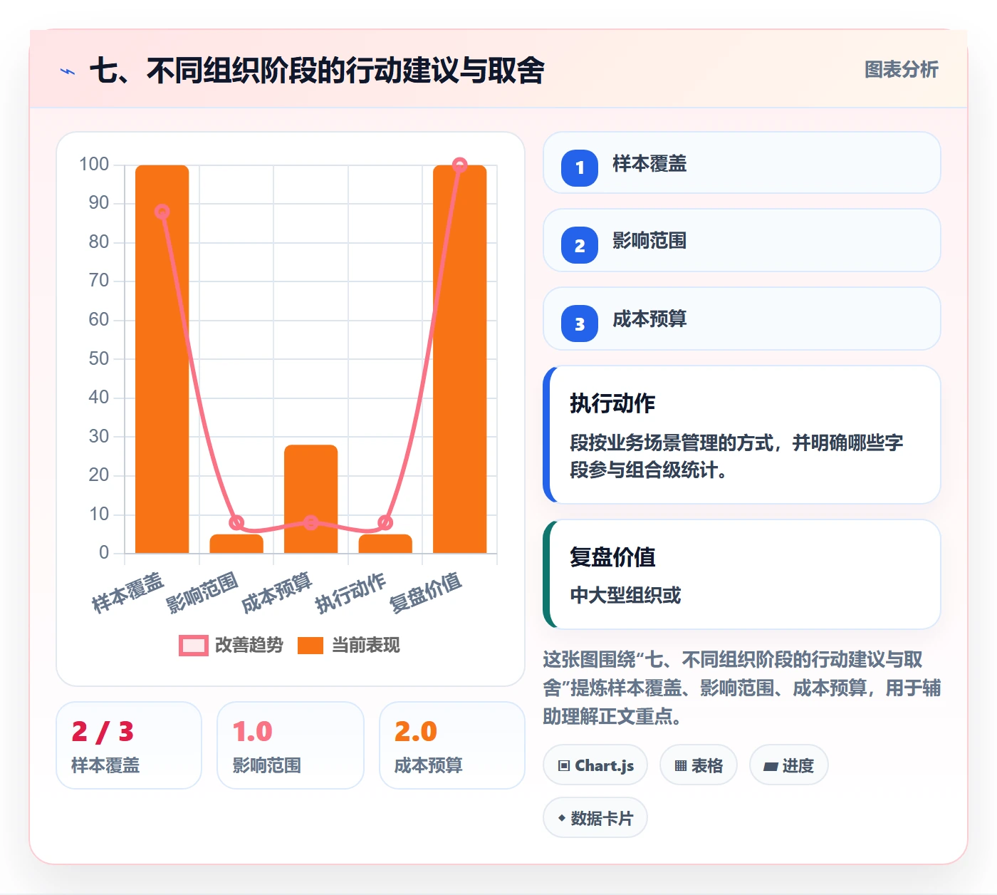The height and width of the screenshot is (895, 997).
Task: Open the 图表分析 label in the header
Action: pos(902,69)
